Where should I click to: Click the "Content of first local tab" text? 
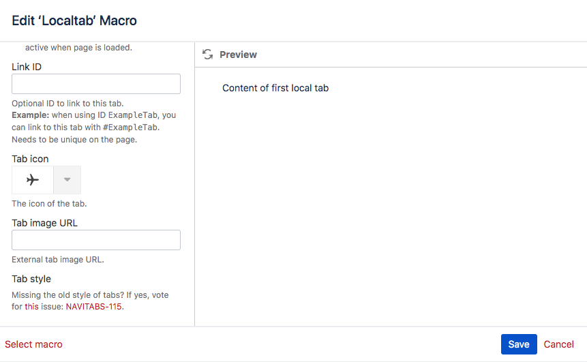275,88
